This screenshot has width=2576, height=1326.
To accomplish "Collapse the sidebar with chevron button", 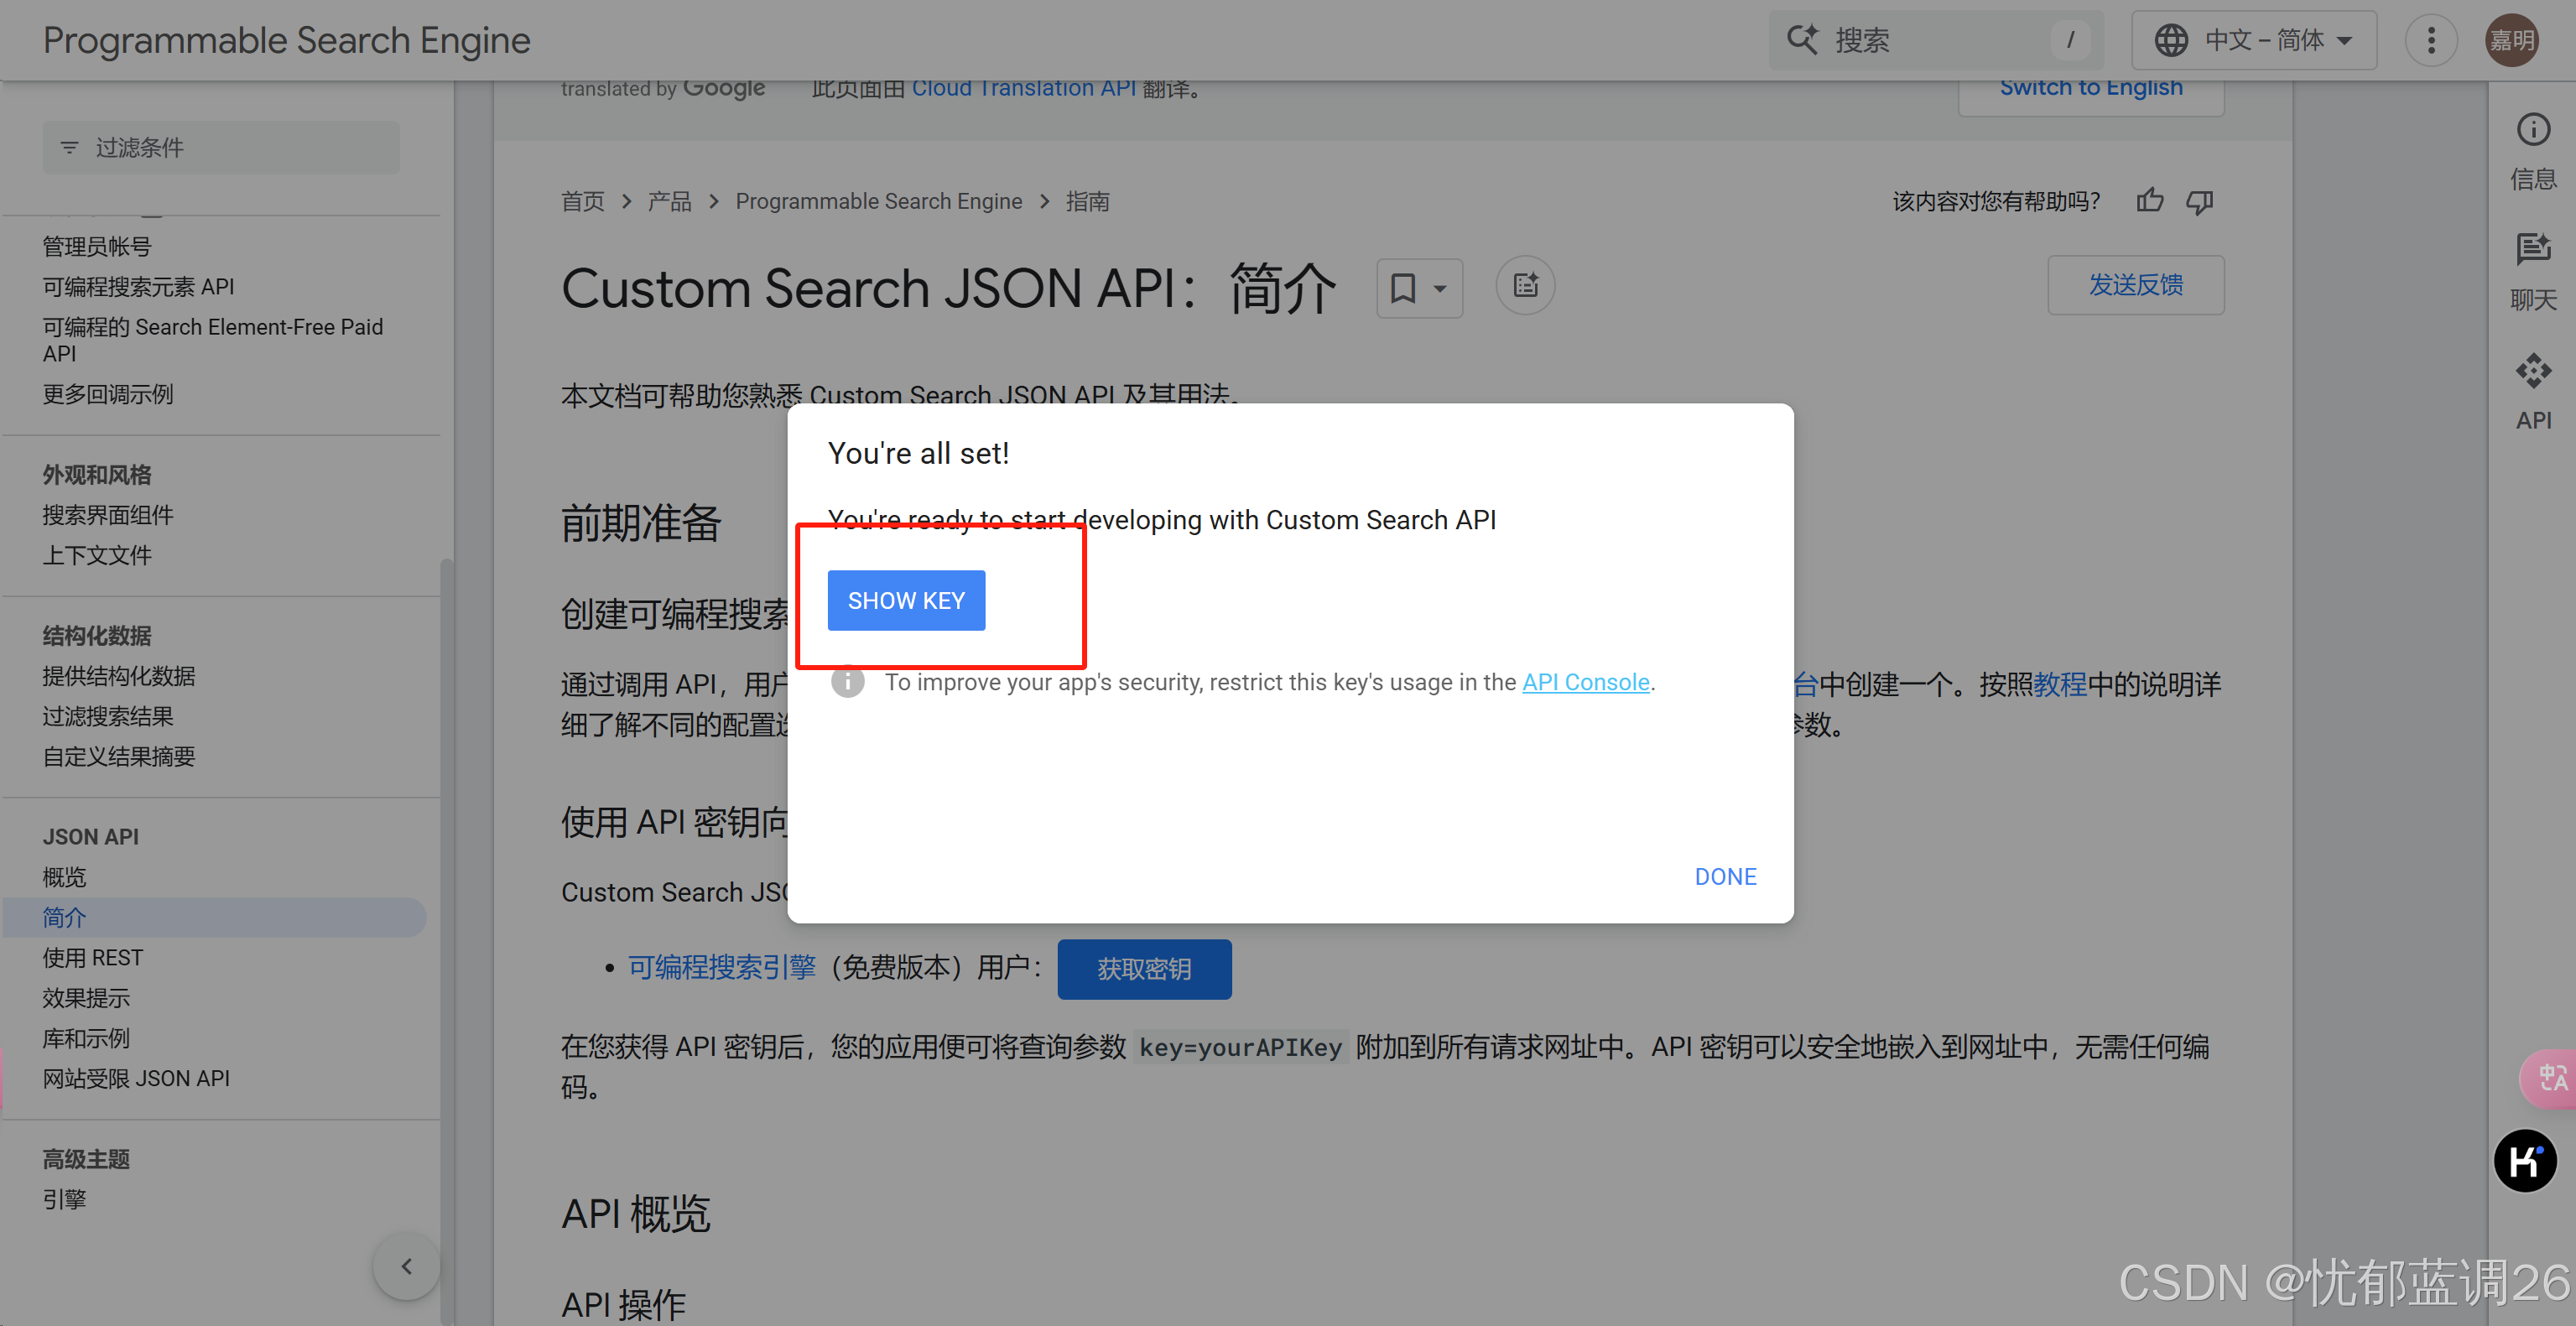I will 406,1266.
